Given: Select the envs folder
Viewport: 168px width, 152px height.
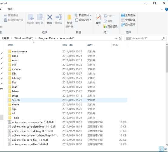Looking at the screenshot, I should pos(67,60).
